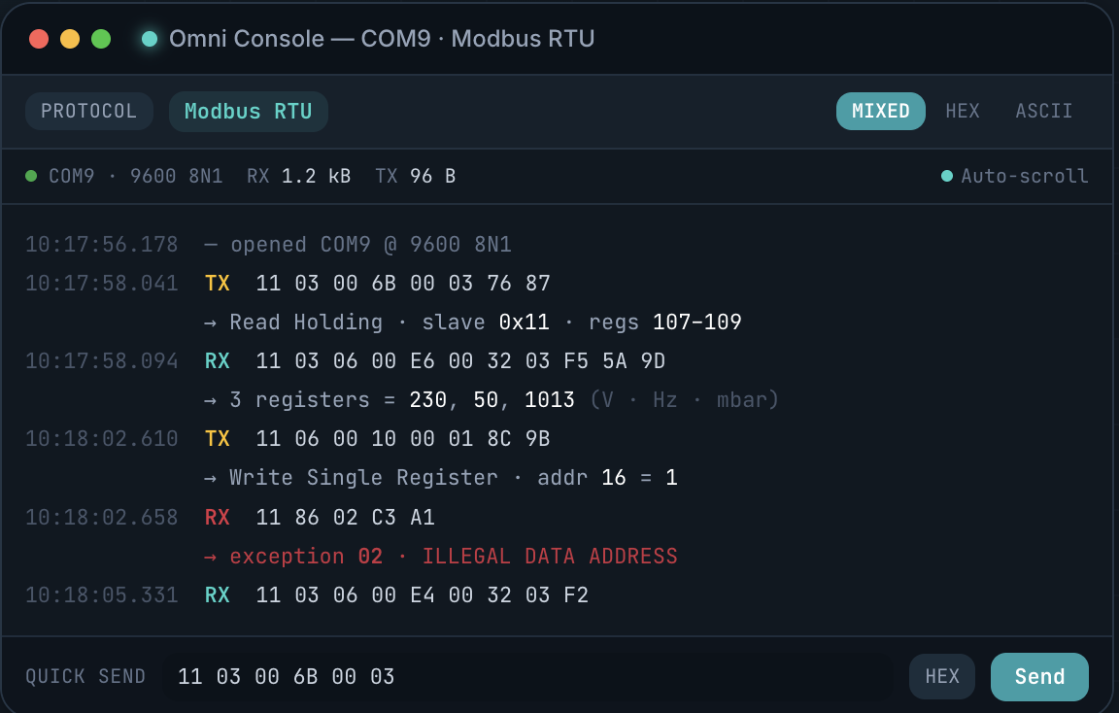Viewport: 1119px width, 713px height.
Task: Click the yellow minimize window button
Action: click(70, 39)
